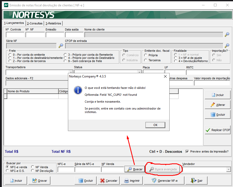Expand the Vendedor dropdown
The height and width of the screenshot is (187, 233).
(228, 169)
